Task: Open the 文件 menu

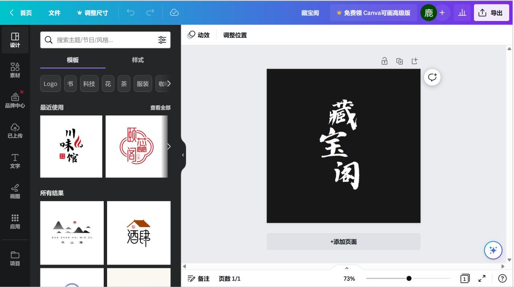Action: tap(54, 13)
